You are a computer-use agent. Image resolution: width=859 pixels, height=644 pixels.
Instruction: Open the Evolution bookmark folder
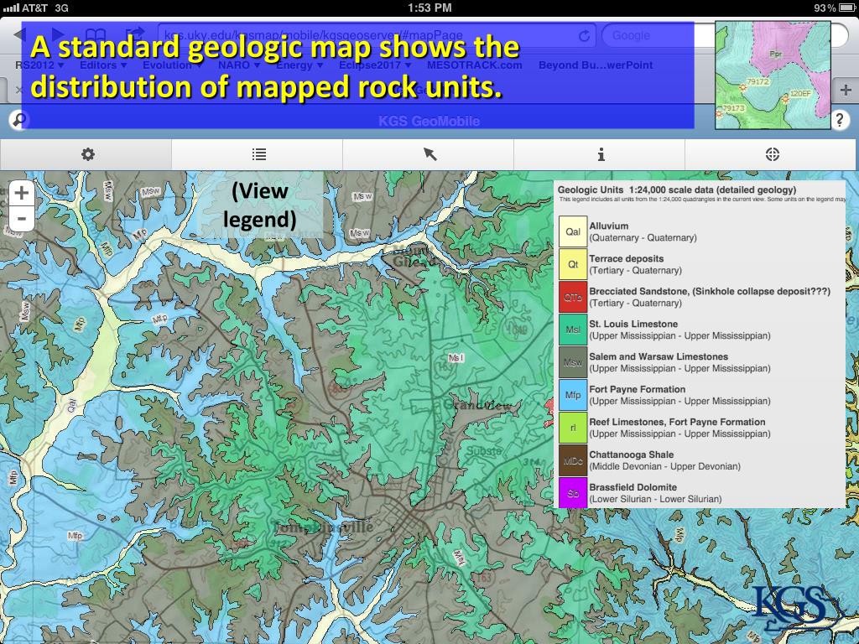point(173,65)
